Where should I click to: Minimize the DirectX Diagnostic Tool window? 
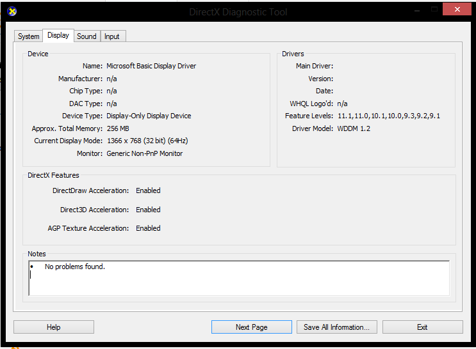tap(417, 10)
